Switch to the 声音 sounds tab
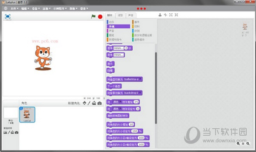 [x=131, y=15]
